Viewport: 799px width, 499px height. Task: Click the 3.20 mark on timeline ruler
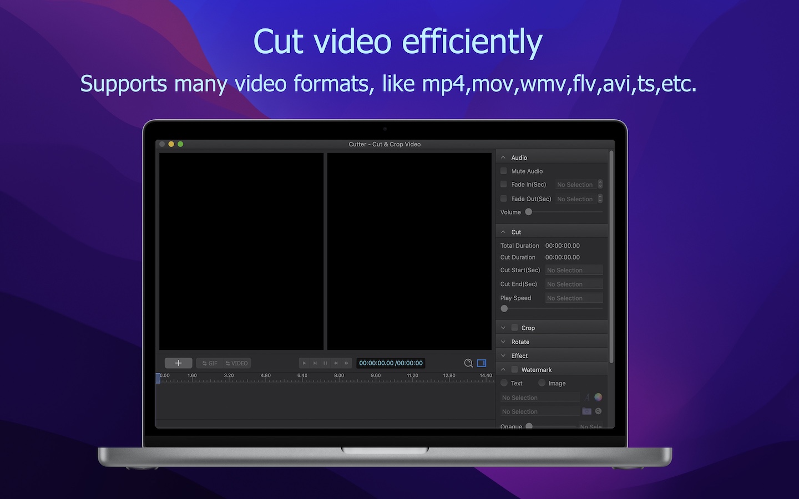click(229, 376)
